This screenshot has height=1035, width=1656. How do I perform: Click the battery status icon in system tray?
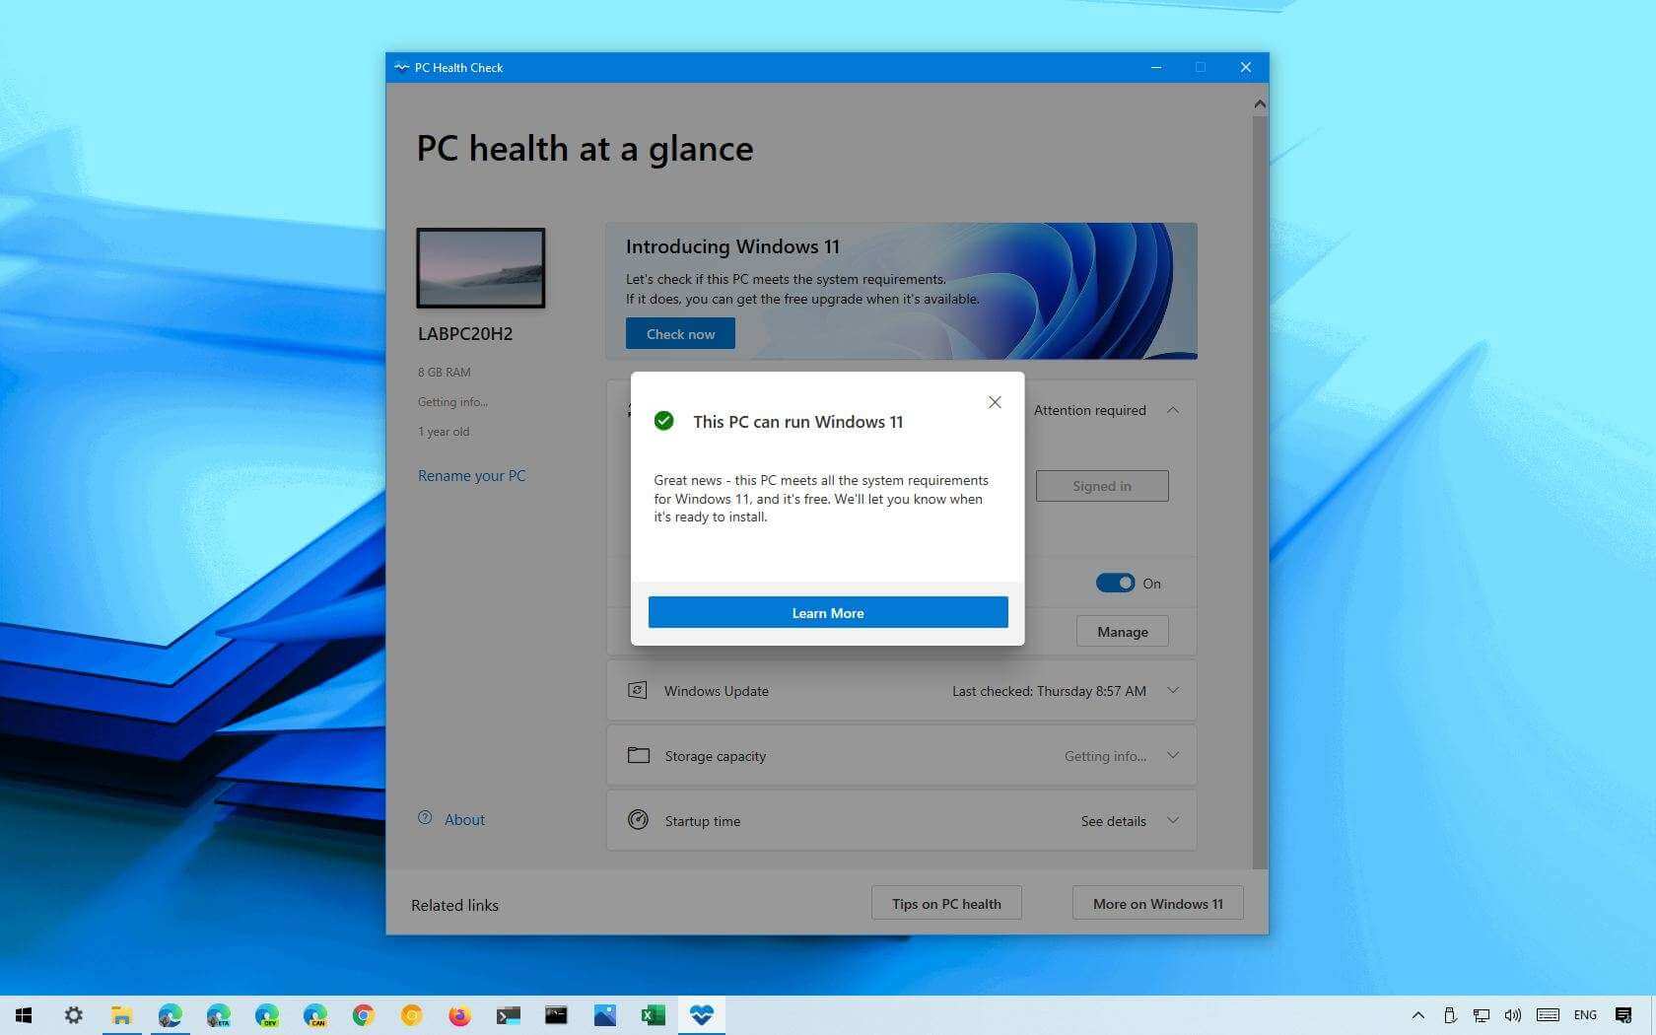coord(1449,1015)
